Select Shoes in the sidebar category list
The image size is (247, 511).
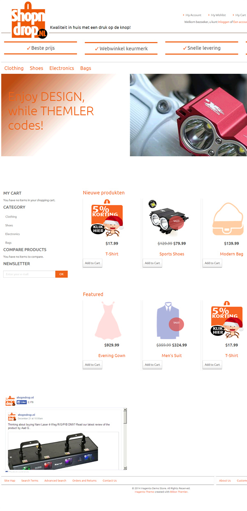(9, 225)
